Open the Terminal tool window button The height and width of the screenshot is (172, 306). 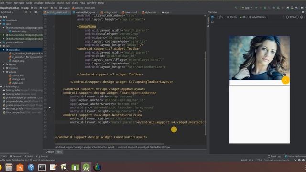[15, 156]
